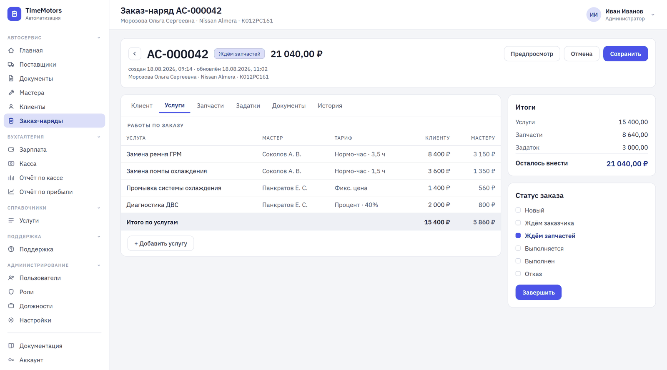The image size is (667, 370).
Task: Select the Выполнен status checkbox
Action: 518,261
